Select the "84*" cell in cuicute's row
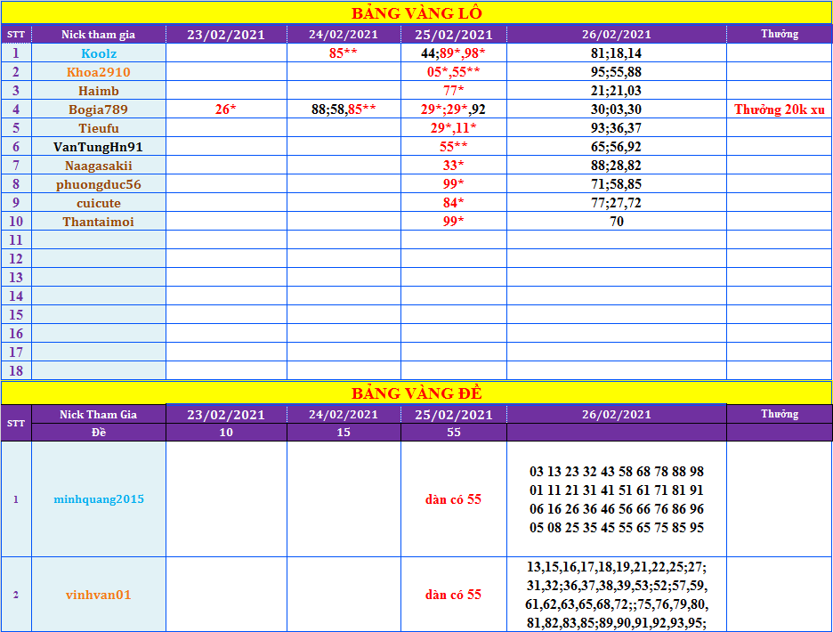This screenshot has height=632, width=833. tap(454, 203)
